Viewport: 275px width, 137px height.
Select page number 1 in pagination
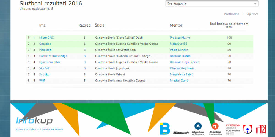243,14
